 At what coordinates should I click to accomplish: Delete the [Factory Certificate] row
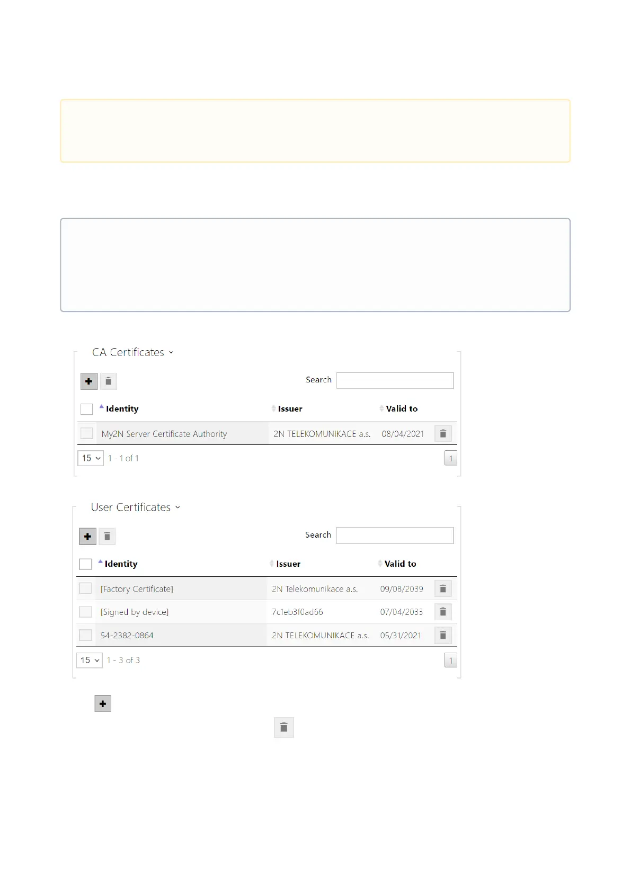pos(443,588)
